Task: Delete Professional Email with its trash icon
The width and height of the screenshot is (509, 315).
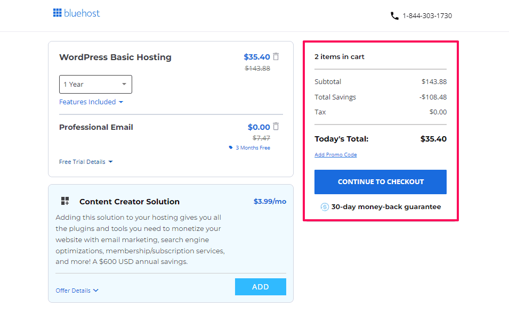Action: point(276,127)
